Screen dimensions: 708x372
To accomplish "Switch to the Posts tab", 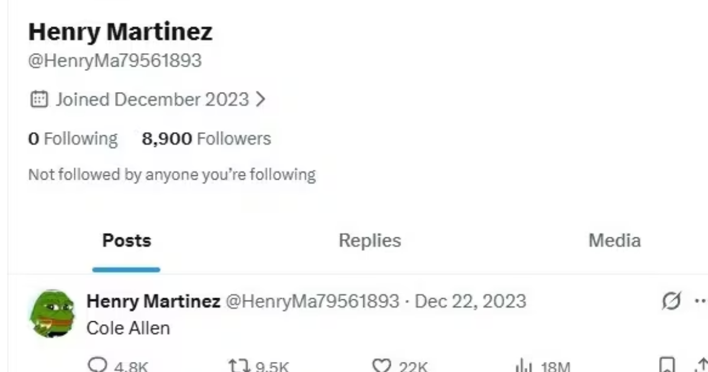I will tap(126, 241).
